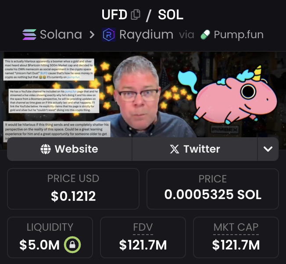The width and height of the screenshot is (286, 264).
Task: Click the Raydium DEX logo icon
Action: (109, 35)
